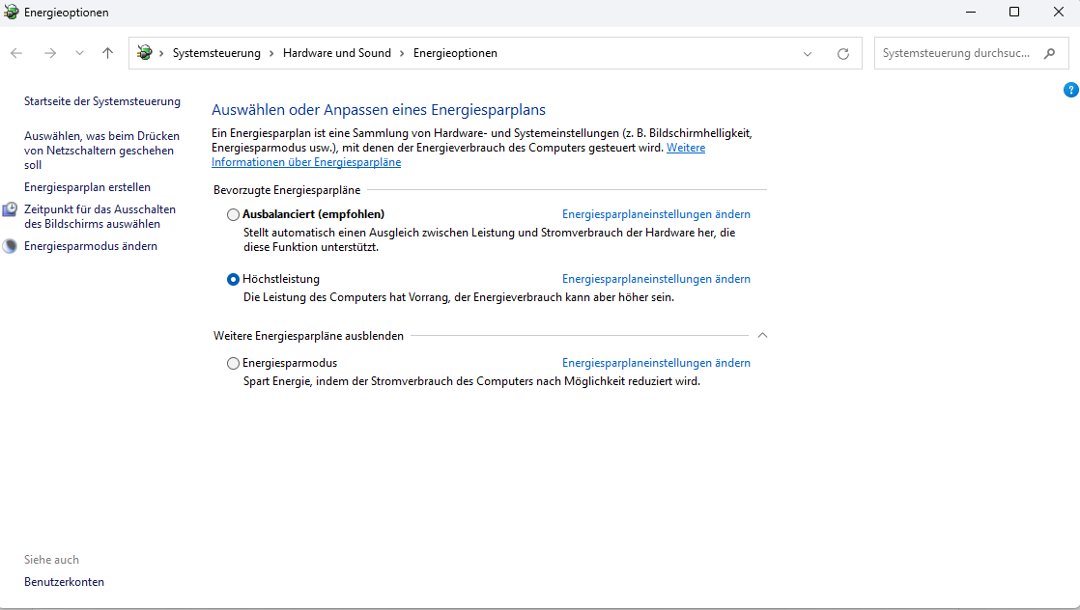Minimize the Energieoptionen window
Image resolution: width=1080 pixels, height=610 pixels.
click(x=971, y=12)
